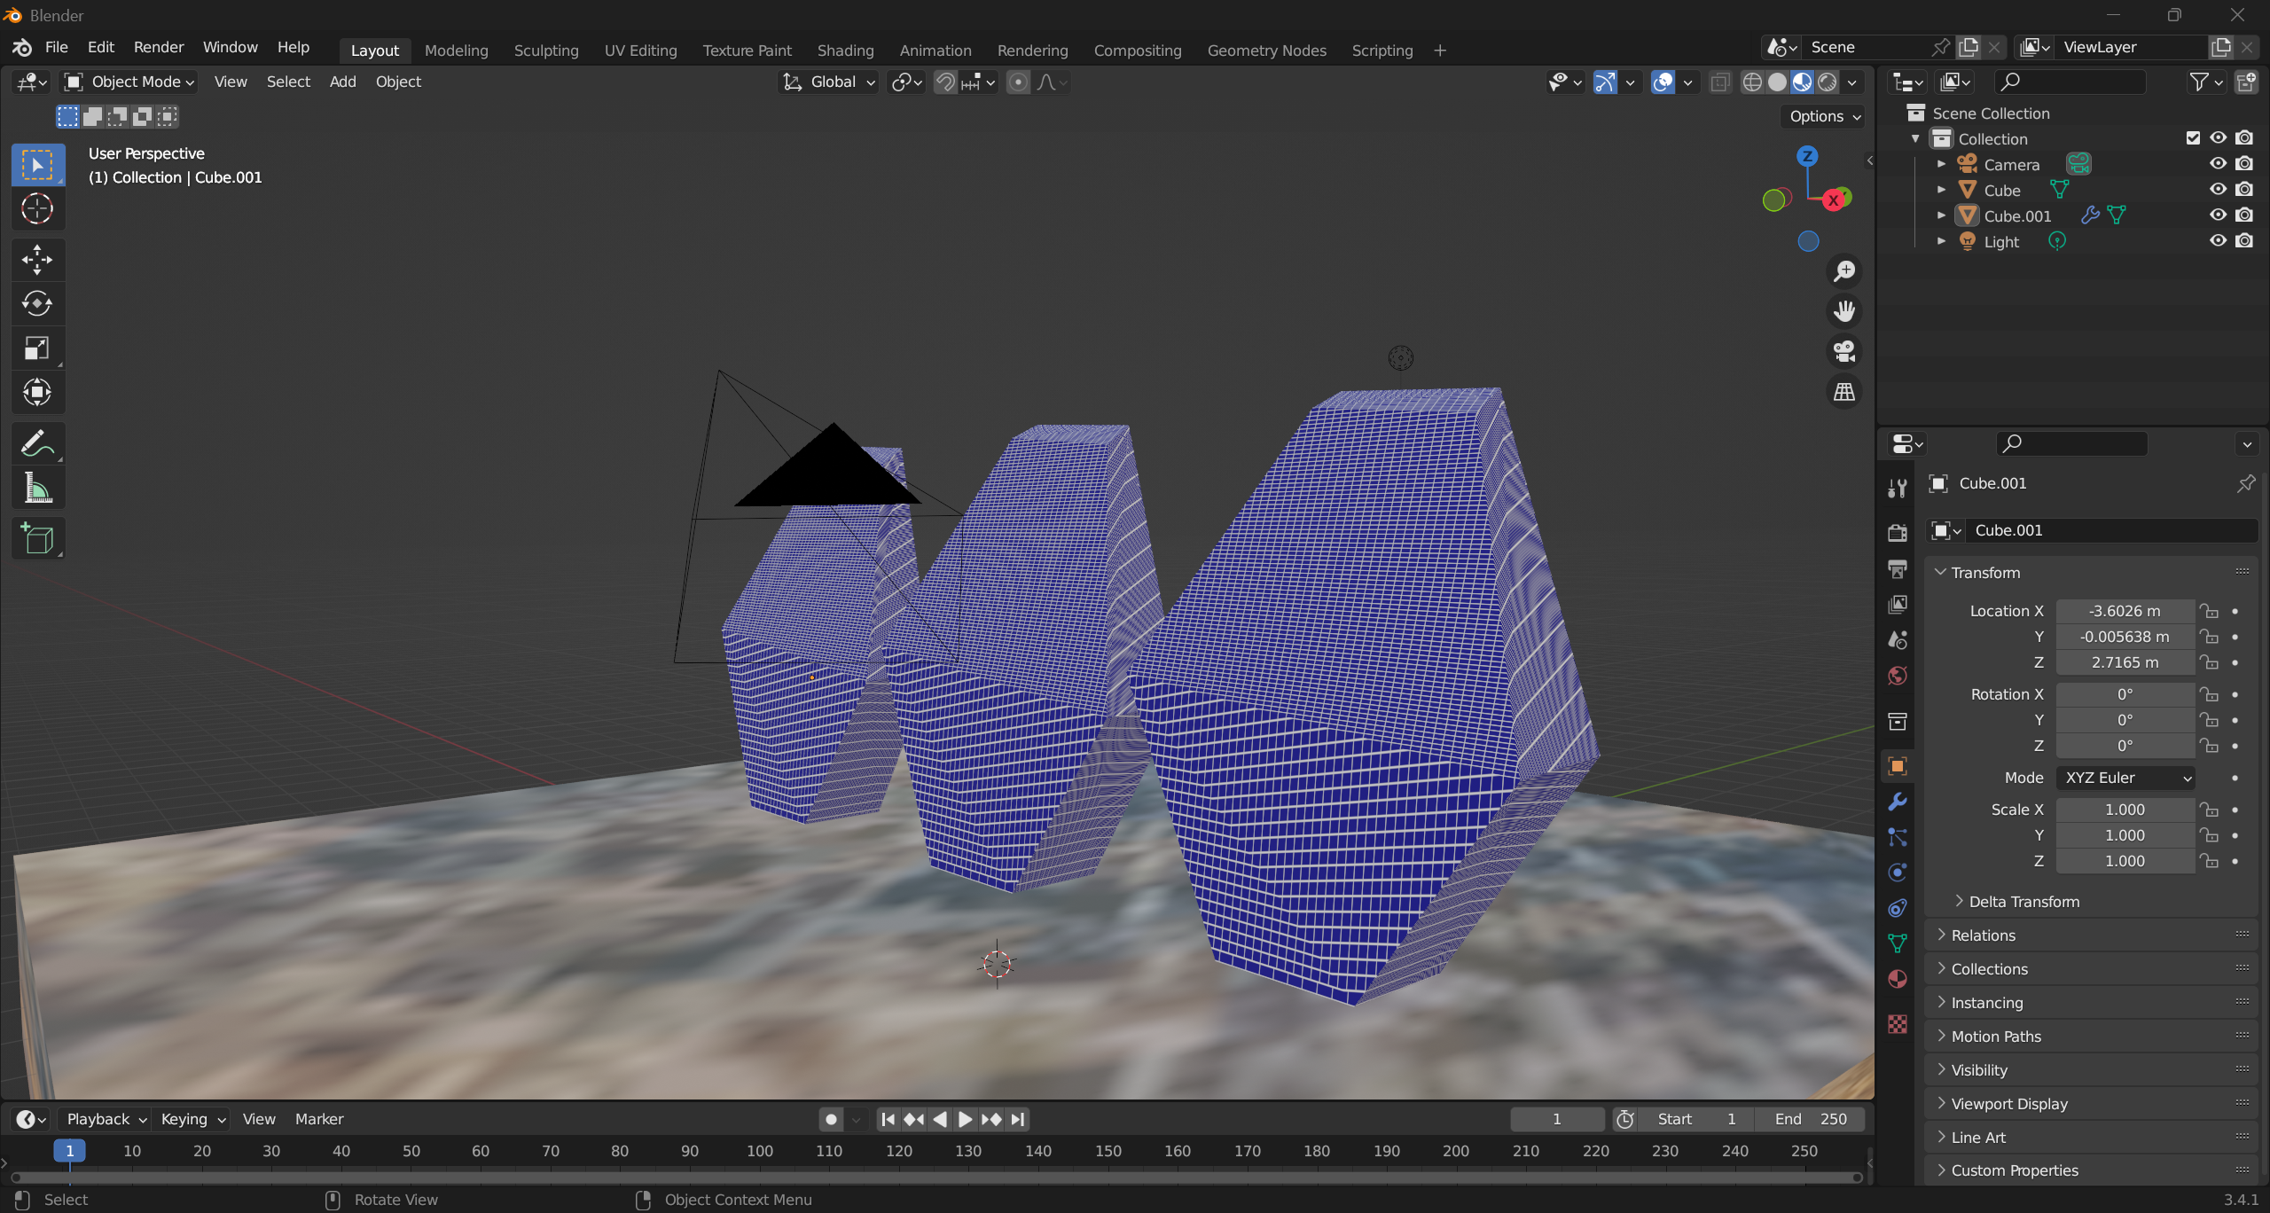Switch between perspective and orthographic view
The height and width of the screenshot is (1213, 2270).
(x=1844, y=391)
